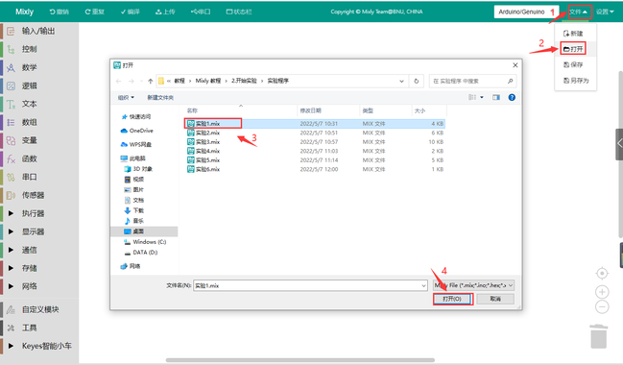Open help via the blue question mark icon
The image size is (623, 365).
[512, 97]
